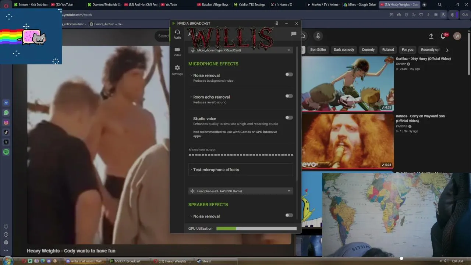The width and height of the screenshot is (471, 265).
Task: Start YouTube voice search with the microphone
Action: click(x=318, y=36)
